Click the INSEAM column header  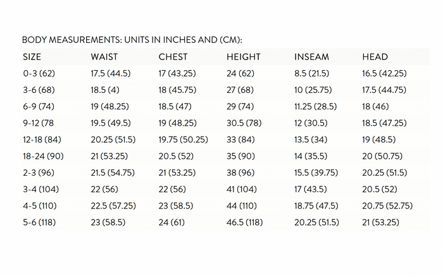(x=311, y=57)
